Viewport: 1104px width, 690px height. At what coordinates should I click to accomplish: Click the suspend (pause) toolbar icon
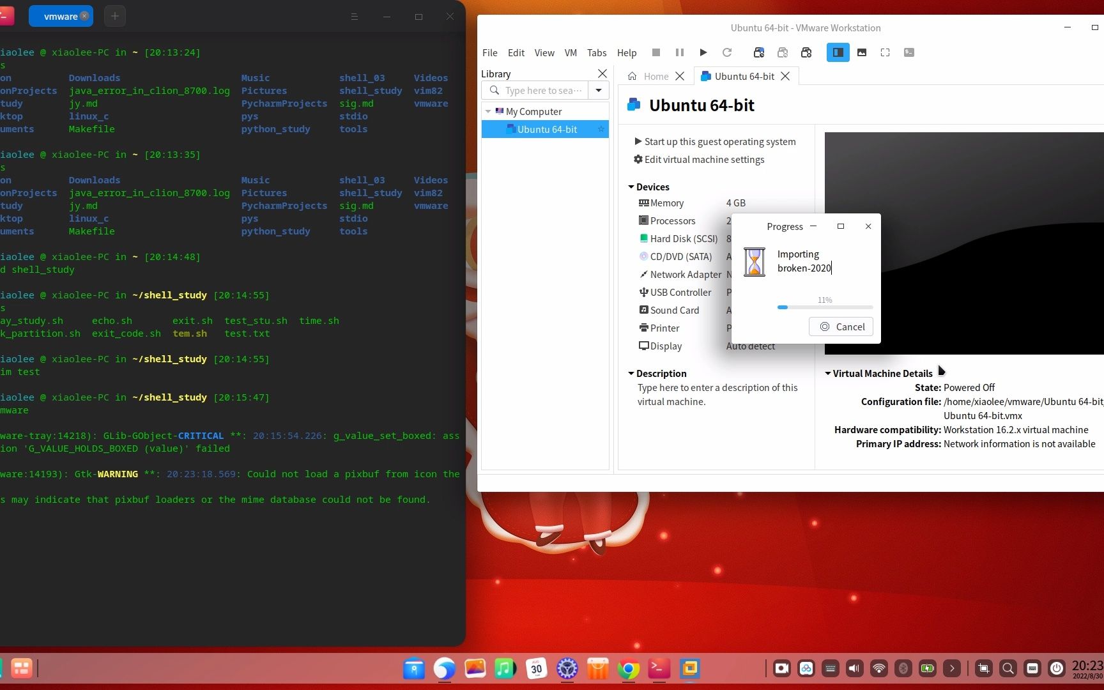click(x=679, y=52)
